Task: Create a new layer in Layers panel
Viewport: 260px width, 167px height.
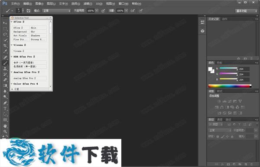Action: point(246,164)
